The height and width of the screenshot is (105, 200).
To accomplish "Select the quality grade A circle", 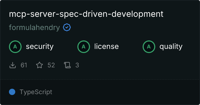I will [149, 47].
